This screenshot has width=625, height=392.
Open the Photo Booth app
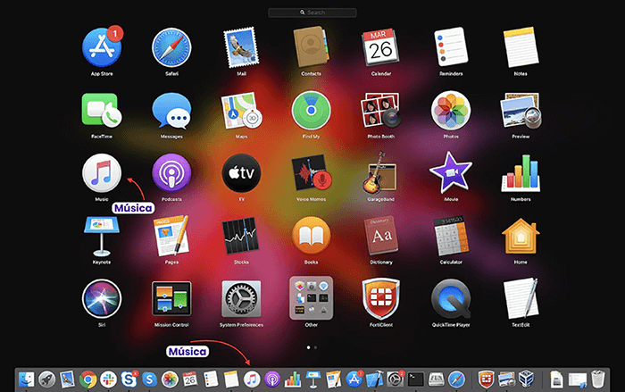point(381,111)
